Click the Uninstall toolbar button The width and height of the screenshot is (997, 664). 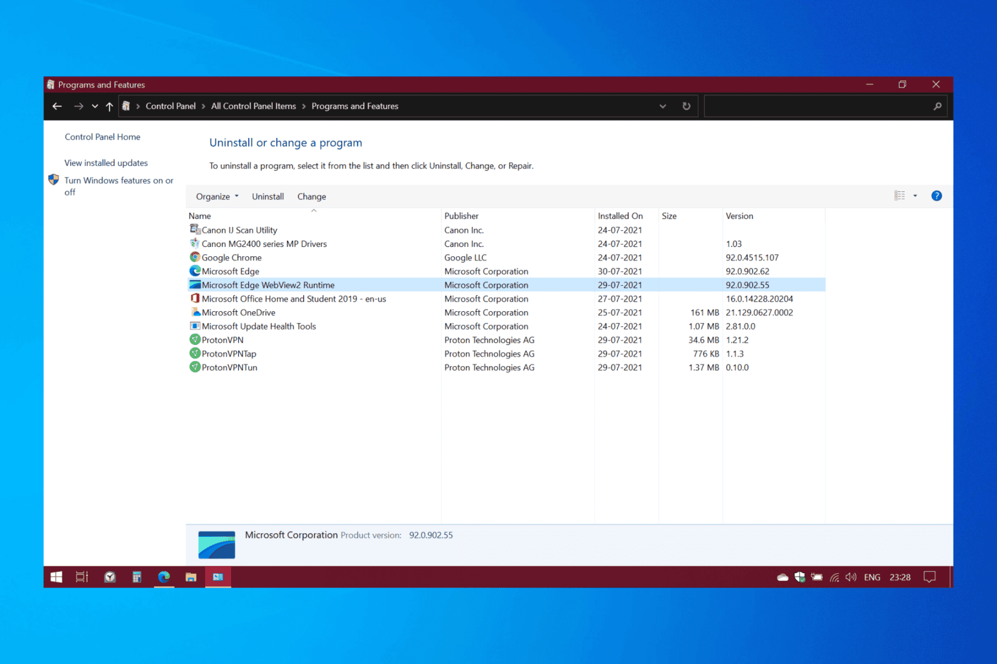pos(268,196)
